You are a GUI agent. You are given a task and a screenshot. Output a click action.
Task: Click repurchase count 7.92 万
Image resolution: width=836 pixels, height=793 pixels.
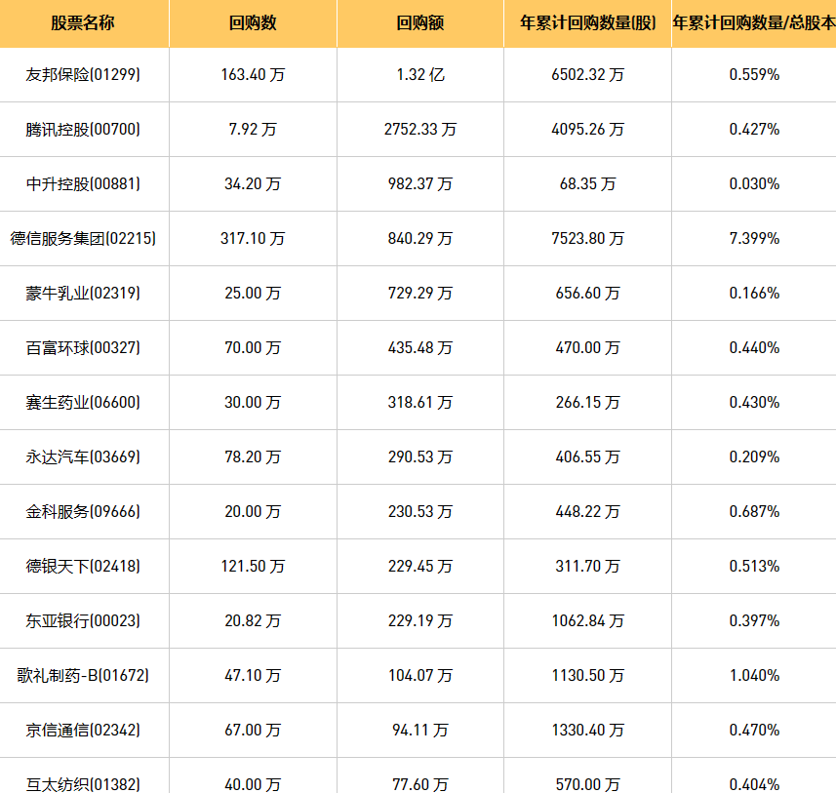click(253, 129)
